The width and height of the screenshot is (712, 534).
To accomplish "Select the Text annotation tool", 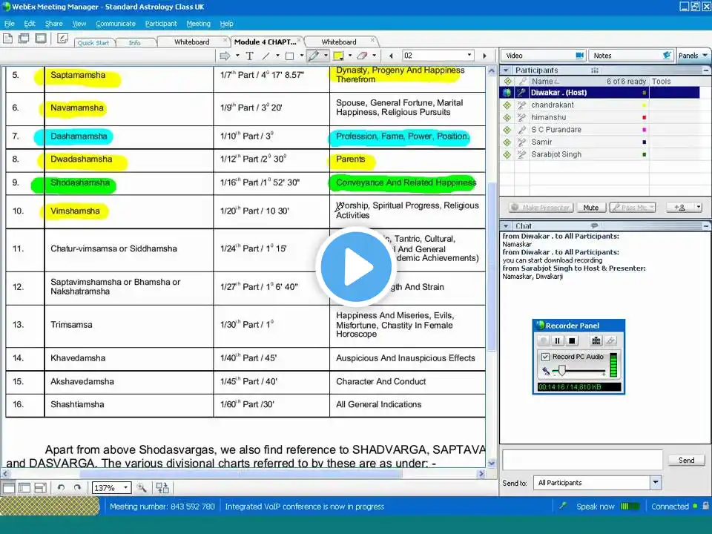I will pos(249,56).
